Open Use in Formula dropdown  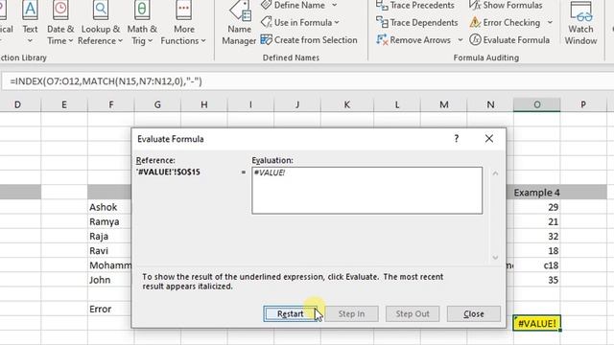(x=300, y=22)
